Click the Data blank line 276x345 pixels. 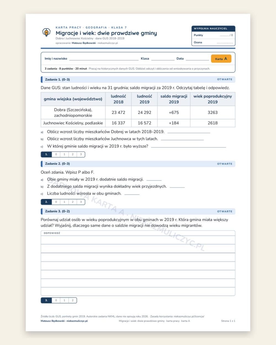tap(197, 59)
